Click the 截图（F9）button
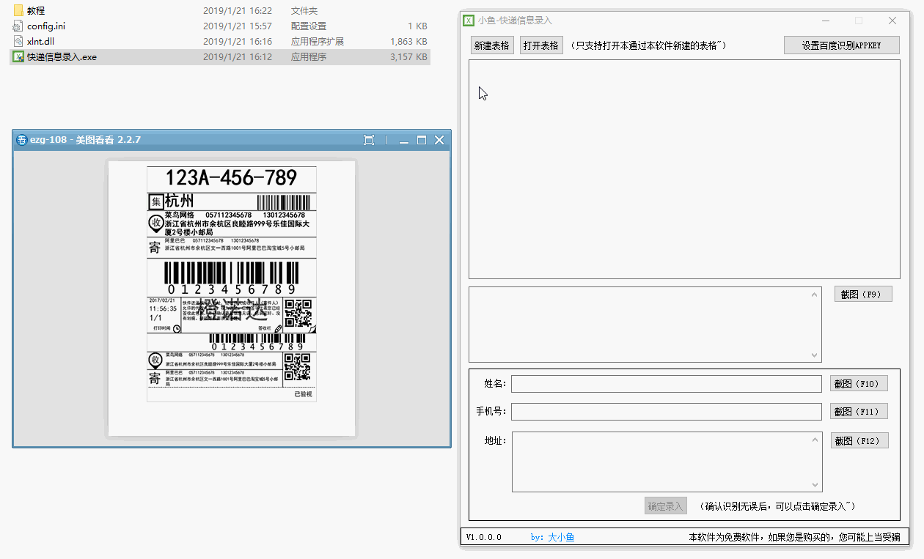Image resolution: width=924 pixels, height=559 pixels. pyautogui.click(x=863, y=295)
